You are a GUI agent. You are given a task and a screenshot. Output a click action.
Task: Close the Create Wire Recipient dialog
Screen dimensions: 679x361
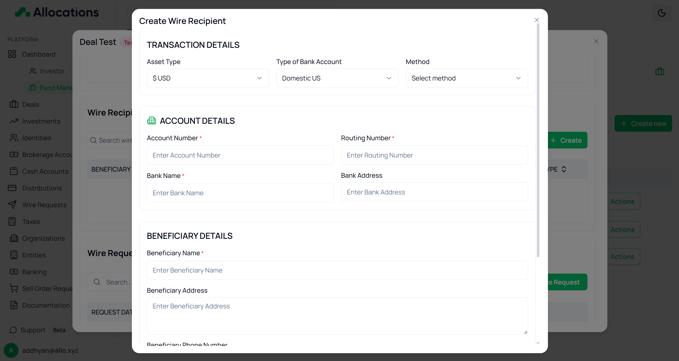tap(537, 20)
